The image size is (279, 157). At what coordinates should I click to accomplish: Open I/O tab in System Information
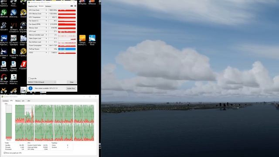click(x=23, y=101)
